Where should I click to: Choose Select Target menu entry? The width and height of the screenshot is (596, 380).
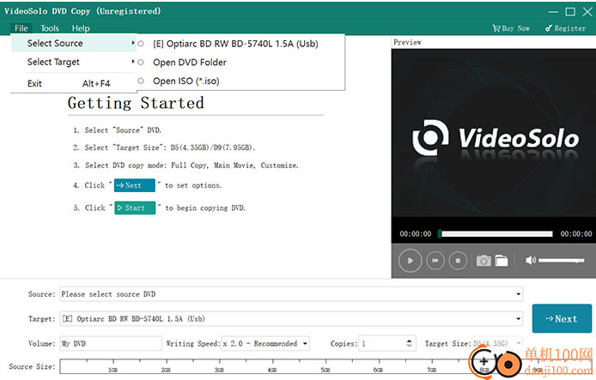point(74,62)
